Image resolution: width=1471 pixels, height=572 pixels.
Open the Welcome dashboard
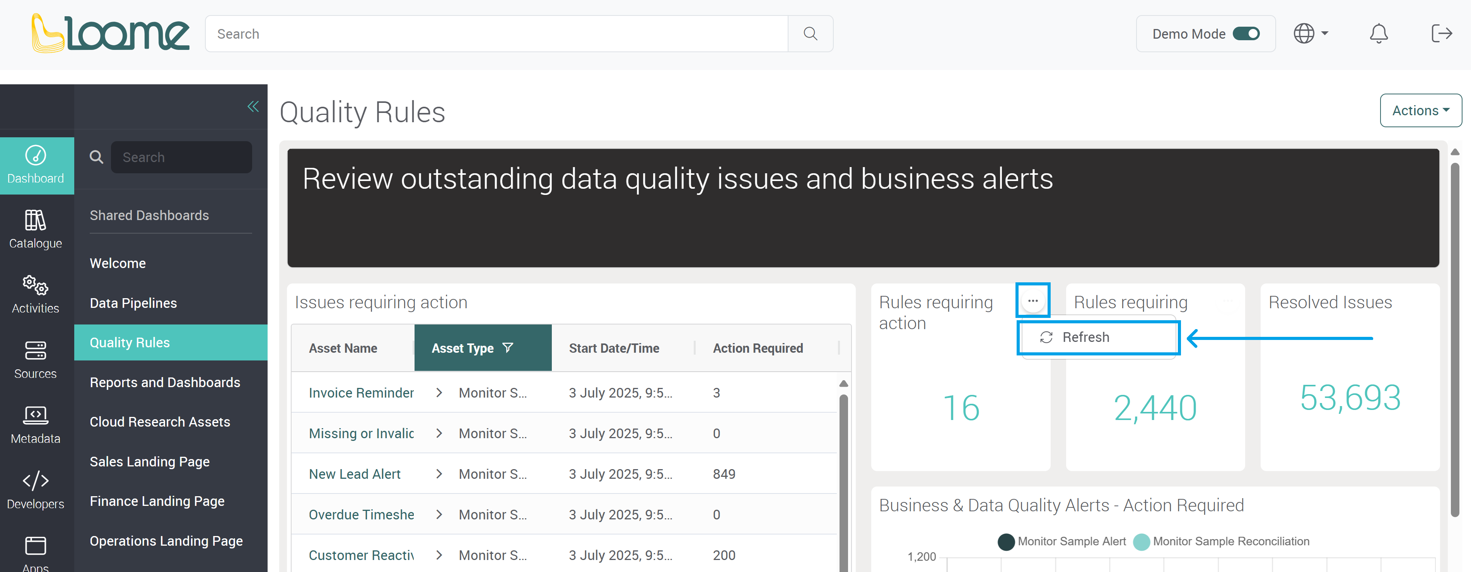click(x=118, y=263)
